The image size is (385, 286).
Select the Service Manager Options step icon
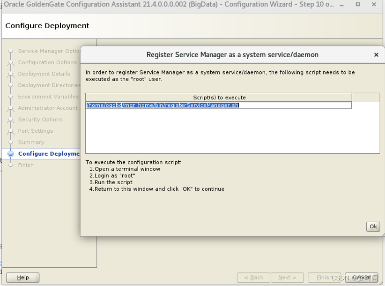[x=11, y=51]
